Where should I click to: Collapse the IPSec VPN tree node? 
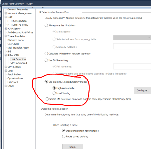(x=6, y=55)
